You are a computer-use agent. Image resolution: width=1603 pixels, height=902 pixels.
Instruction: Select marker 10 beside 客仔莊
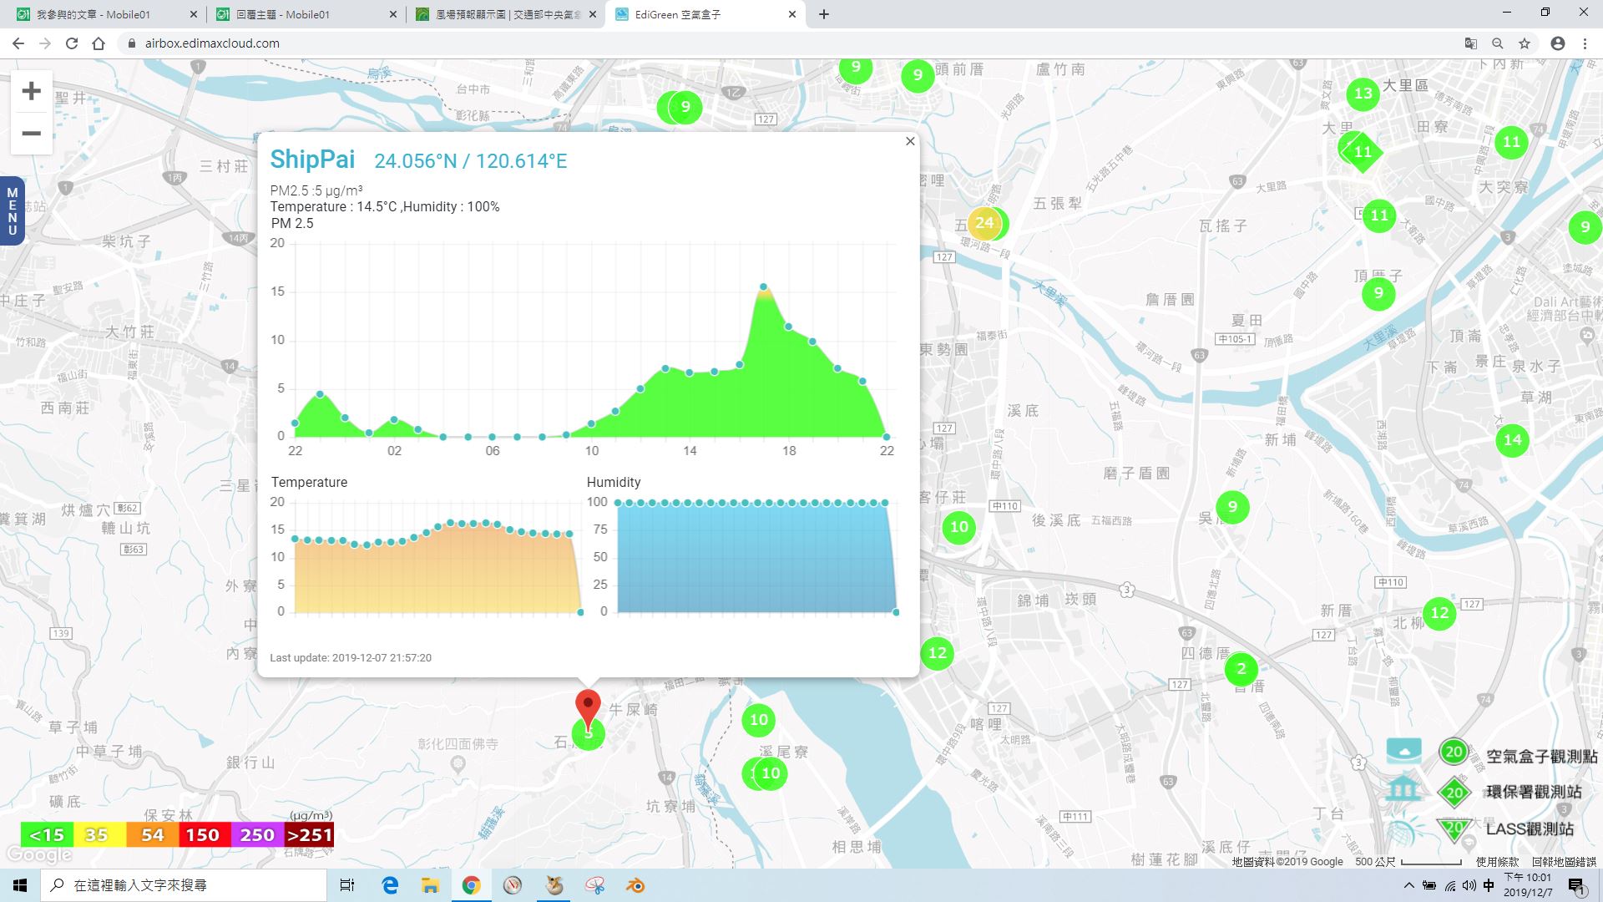tap(958, 527)
